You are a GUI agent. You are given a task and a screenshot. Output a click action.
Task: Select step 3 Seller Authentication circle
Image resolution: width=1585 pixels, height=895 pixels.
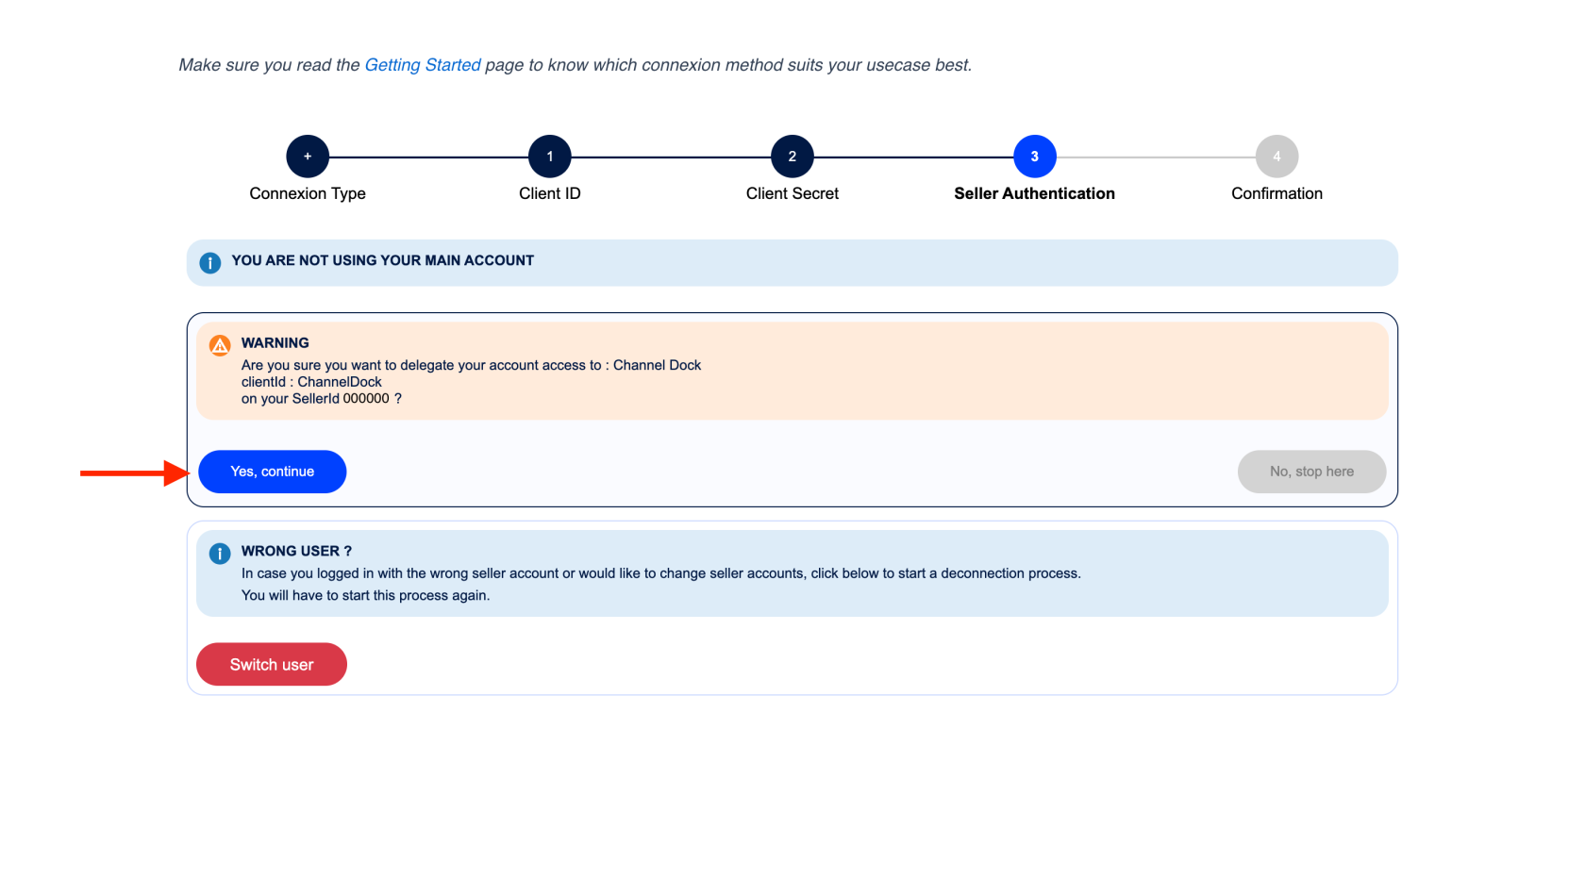(1035, 157)
